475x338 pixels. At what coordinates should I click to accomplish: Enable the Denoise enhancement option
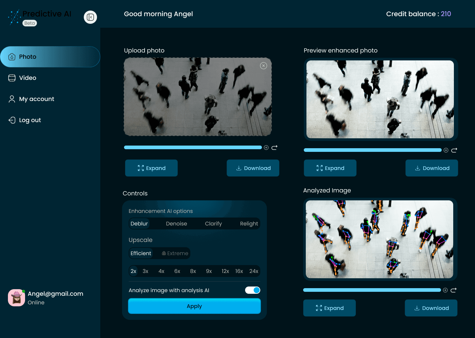176,223
